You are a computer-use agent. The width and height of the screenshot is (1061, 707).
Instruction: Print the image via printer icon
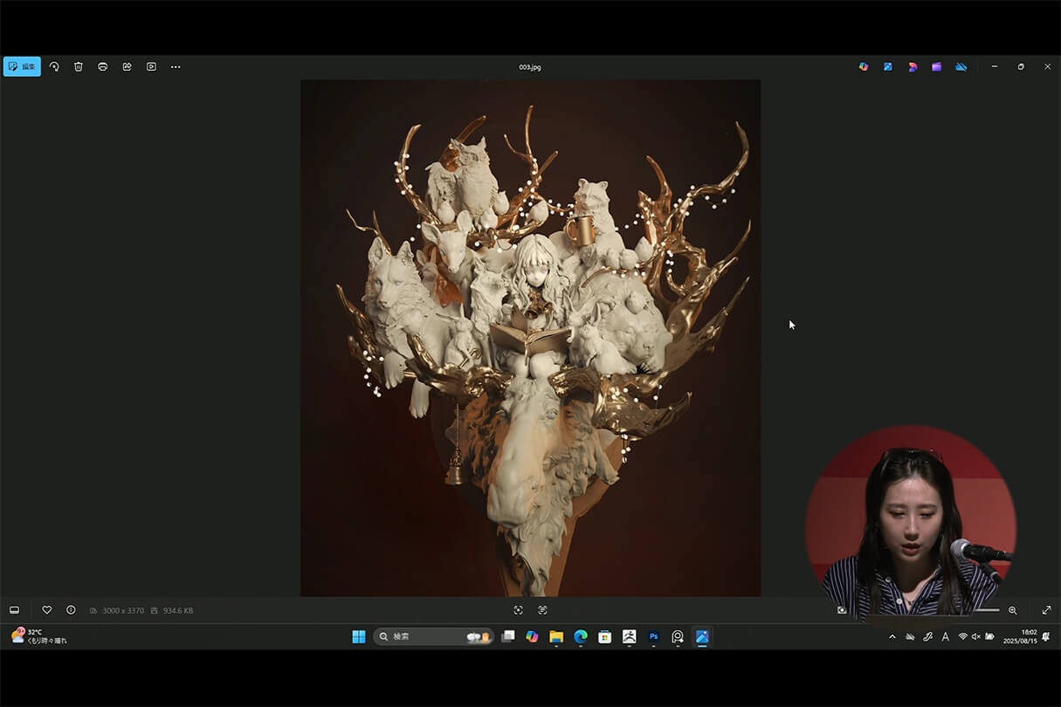click(x=103, y=66)
